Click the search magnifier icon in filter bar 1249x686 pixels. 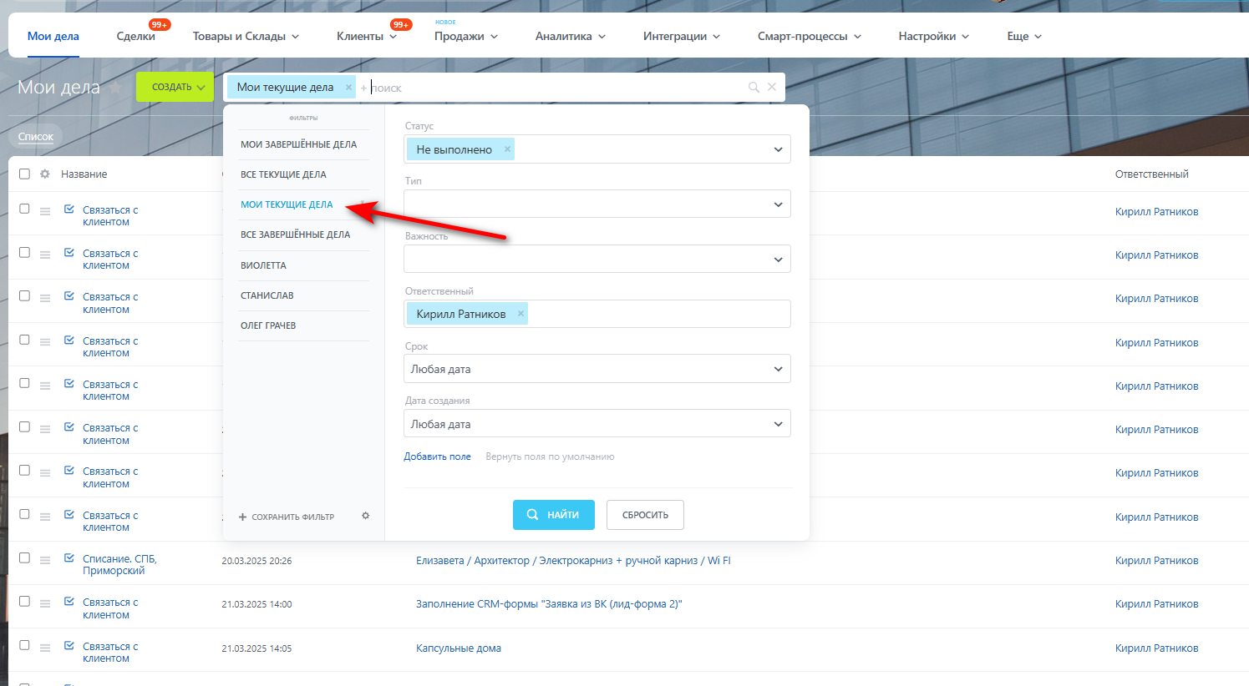[754, 87]
